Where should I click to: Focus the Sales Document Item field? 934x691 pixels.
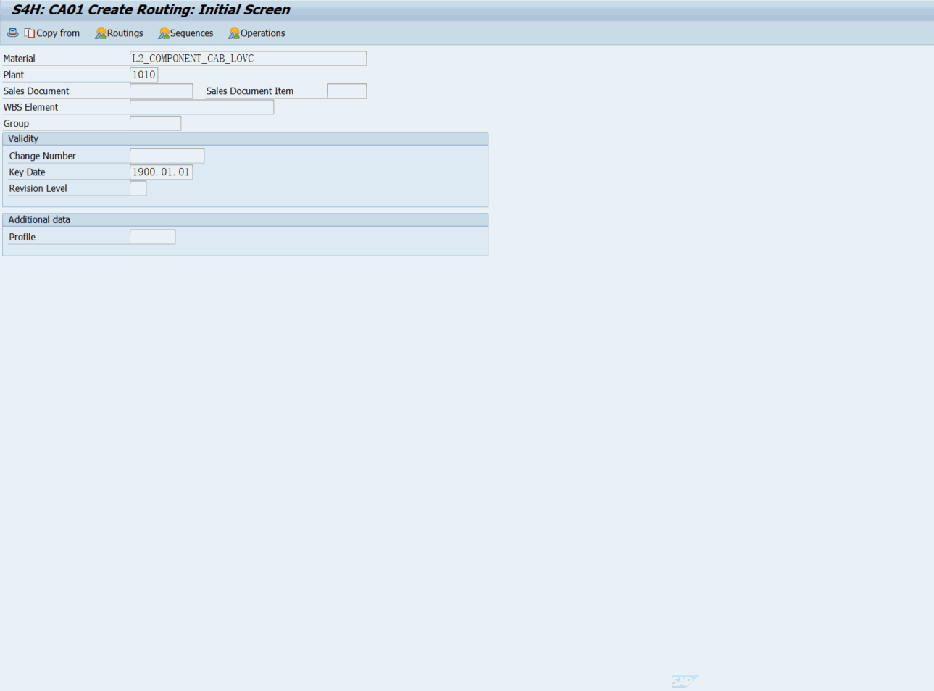tap(346, 91)
